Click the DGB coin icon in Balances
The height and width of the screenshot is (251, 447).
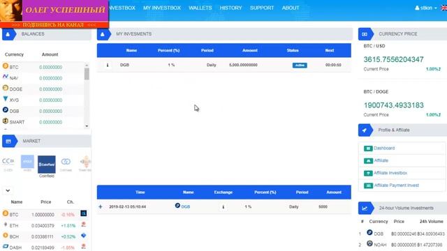point(6,110)
